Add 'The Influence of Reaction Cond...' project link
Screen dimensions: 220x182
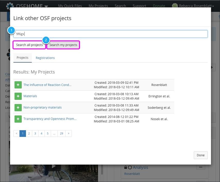tap(18, 85)
